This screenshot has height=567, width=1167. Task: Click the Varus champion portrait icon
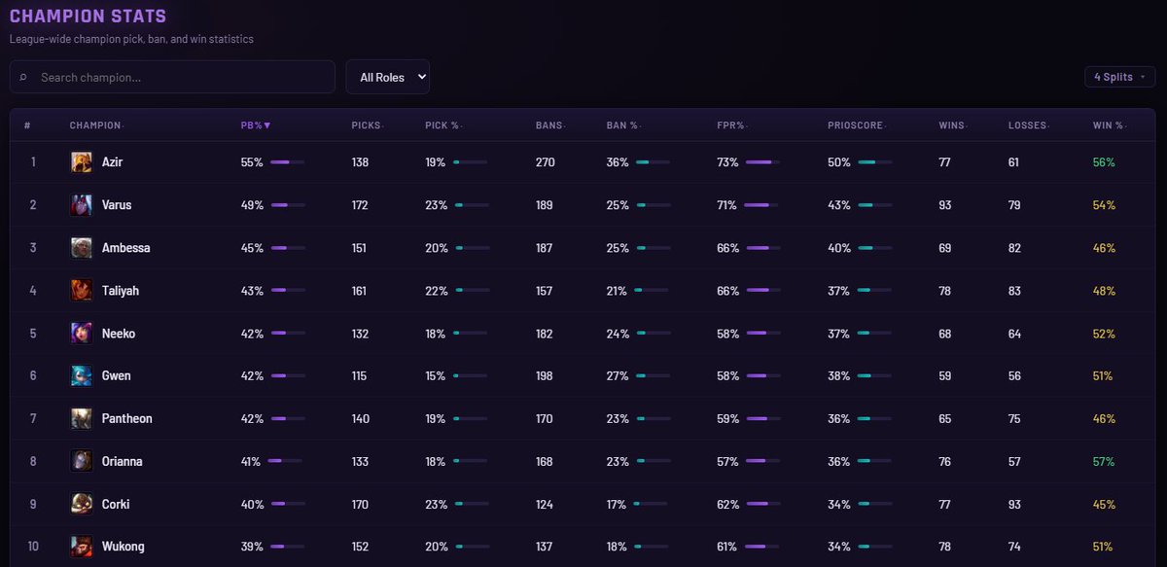coord(82,205)
